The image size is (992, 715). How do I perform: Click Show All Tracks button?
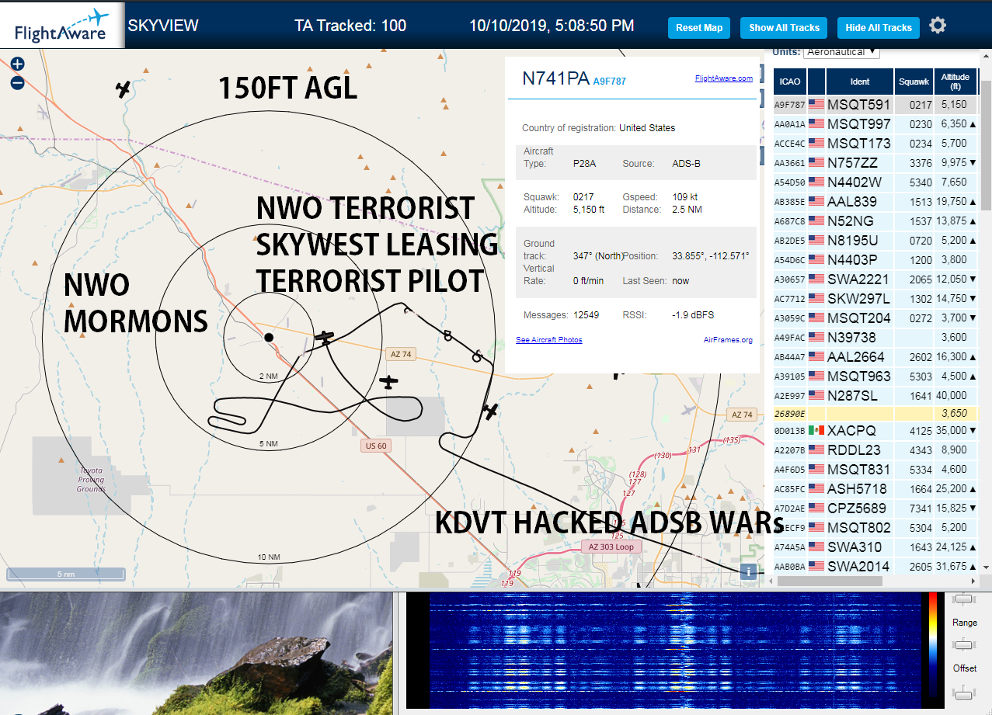[x=784, y=28]
